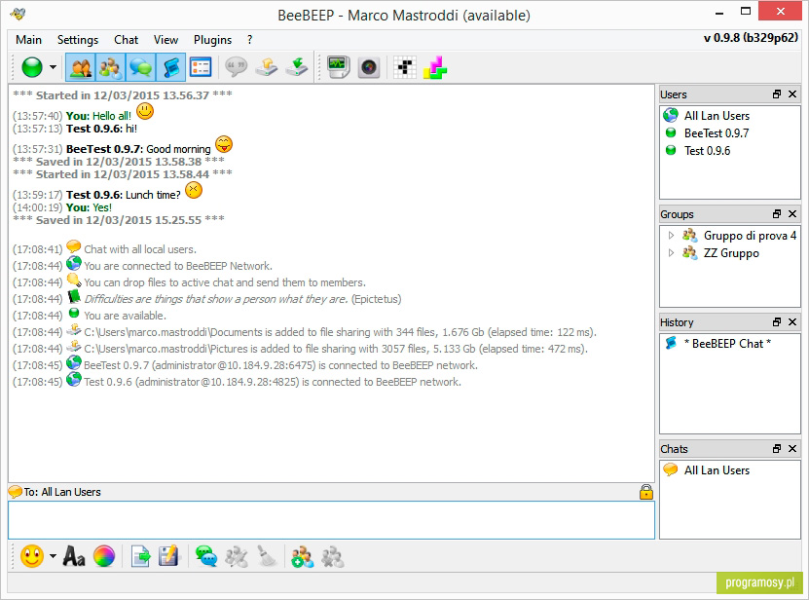Expand the ZZ Gruppo group
809x600 pixels.
pyautogui.click(x=671, y=253)
